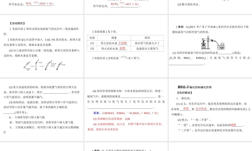Click the 迅速放出大量氧气 table cell
The width and height of the screenshot is (252, 151).
coord(147,49)
